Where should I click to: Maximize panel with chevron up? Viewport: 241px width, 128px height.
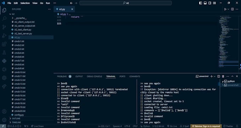point(232,76)
